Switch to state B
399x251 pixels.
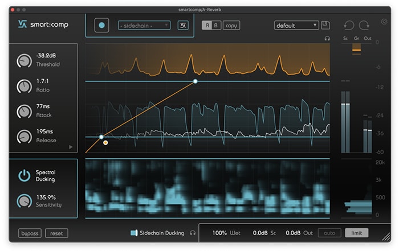pyautogui.click(x=215, y=26)
